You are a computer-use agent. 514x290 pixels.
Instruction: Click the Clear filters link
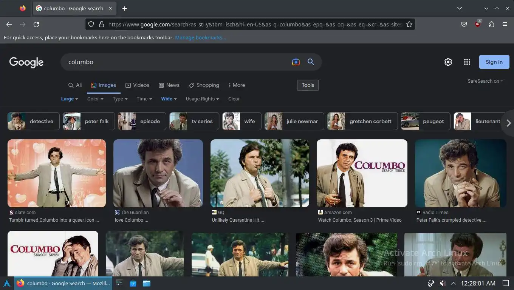pos(234,99)
